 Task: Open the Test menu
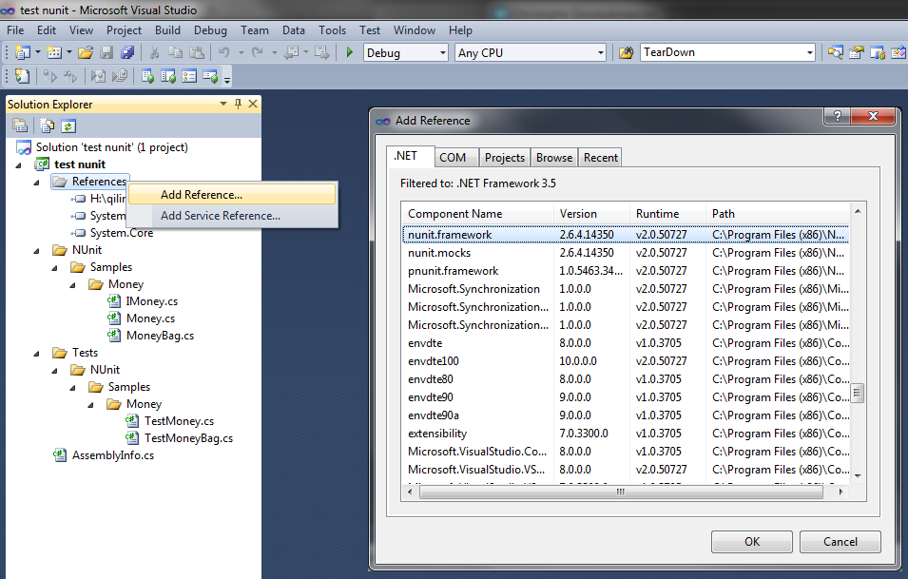(370, 30)
